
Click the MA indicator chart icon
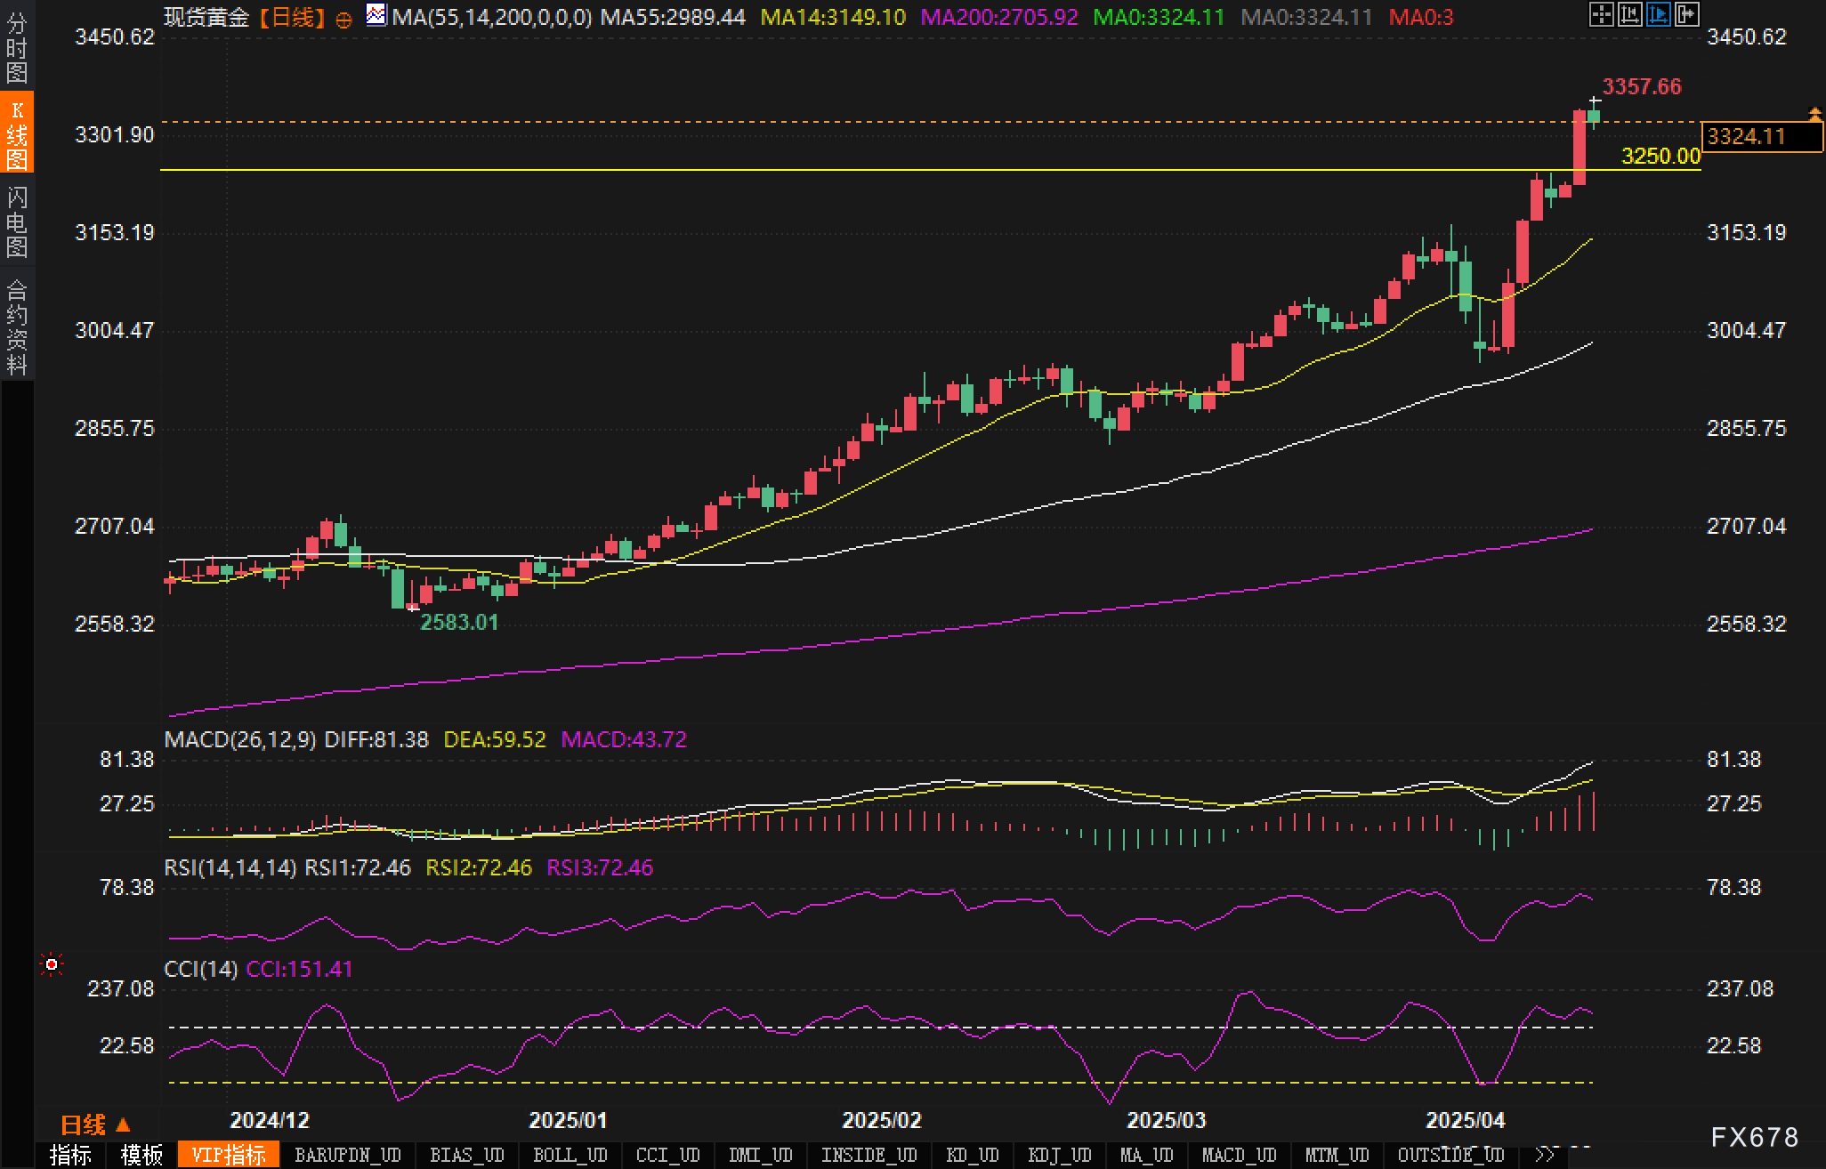click(x=376, y=15)
